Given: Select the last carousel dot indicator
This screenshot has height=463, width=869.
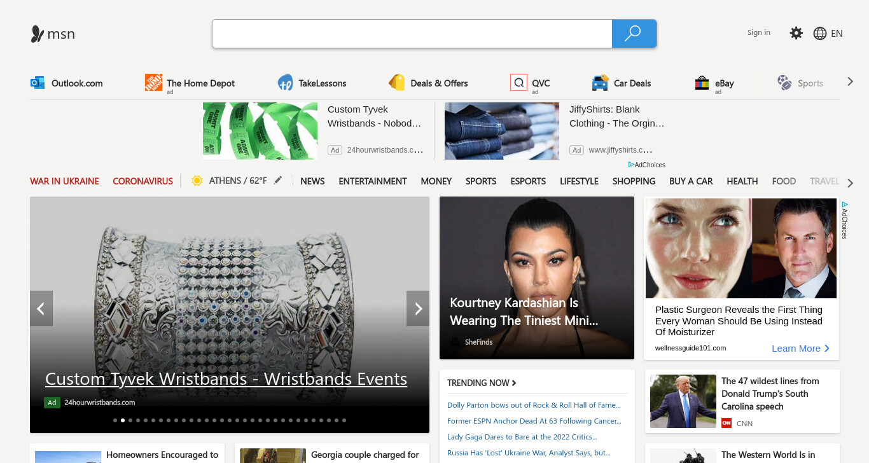Looking at the screenshot, I should point(344,420).
